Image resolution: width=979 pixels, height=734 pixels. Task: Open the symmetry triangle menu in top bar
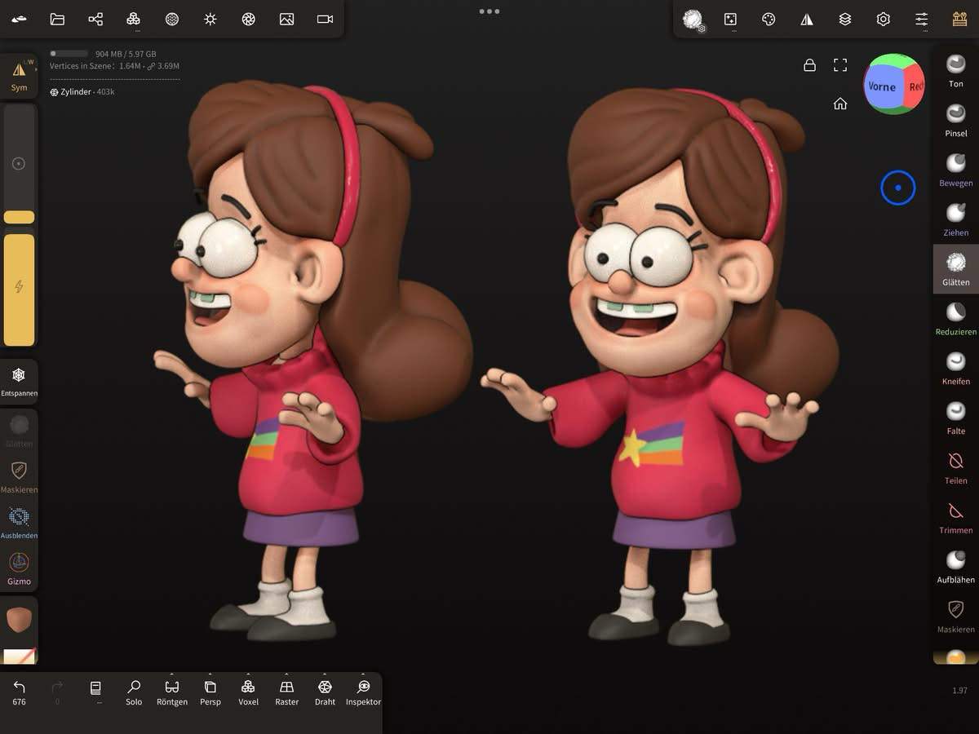807,19
